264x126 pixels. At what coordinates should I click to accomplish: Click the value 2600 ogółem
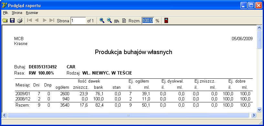[65, 94]
